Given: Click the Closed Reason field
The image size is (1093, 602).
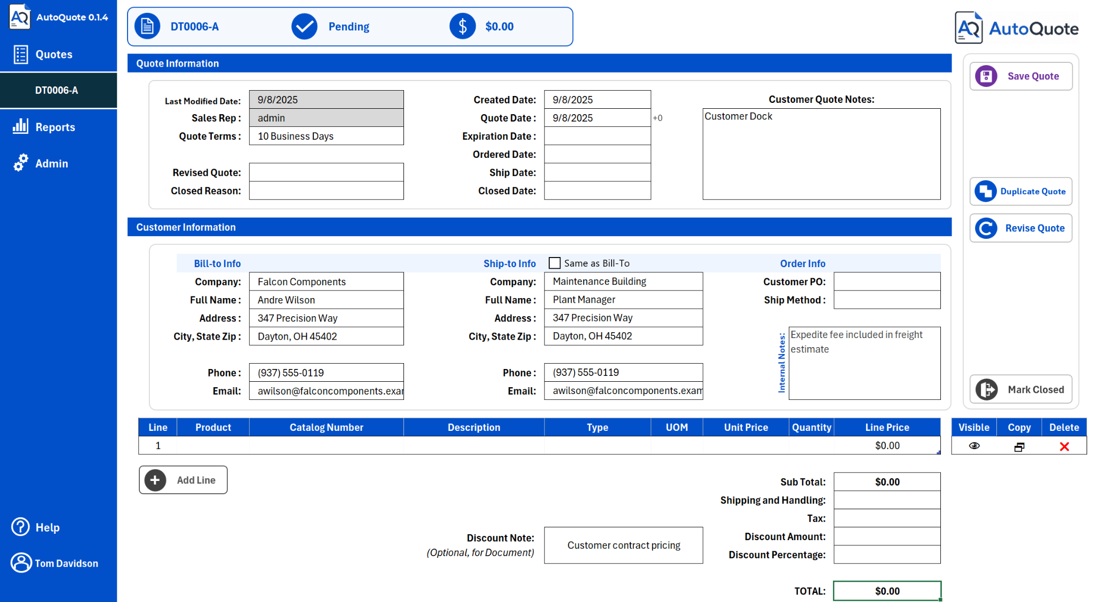Looking at the screenshot, I should (x=327, y=191).
